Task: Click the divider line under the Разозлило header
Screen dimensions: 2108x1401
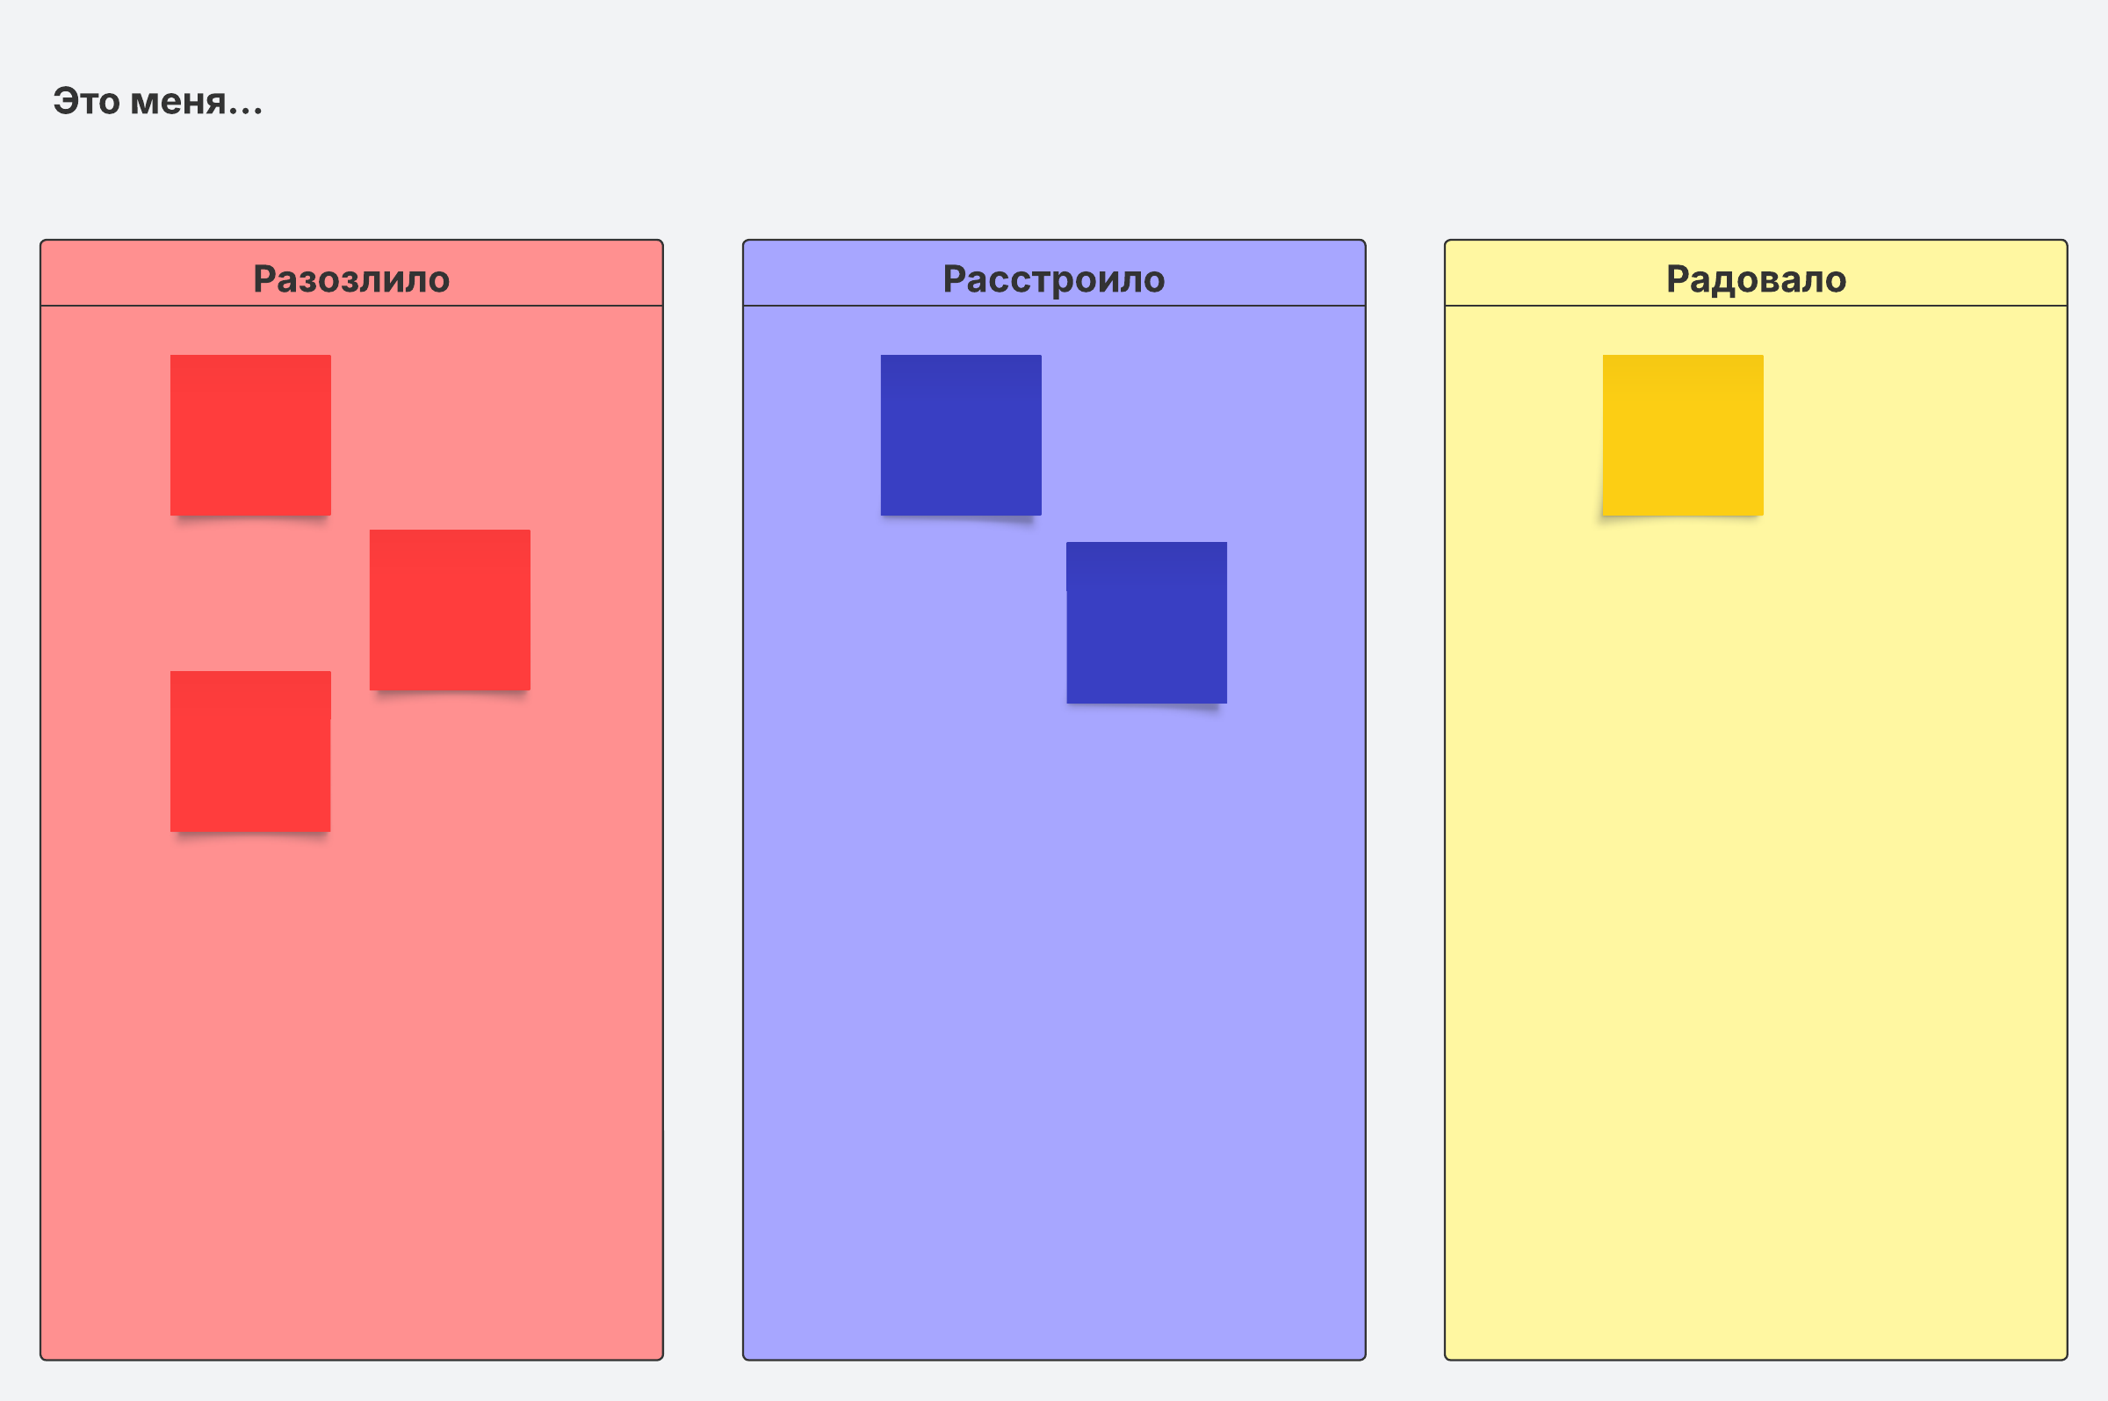Action: pos(351,306)
